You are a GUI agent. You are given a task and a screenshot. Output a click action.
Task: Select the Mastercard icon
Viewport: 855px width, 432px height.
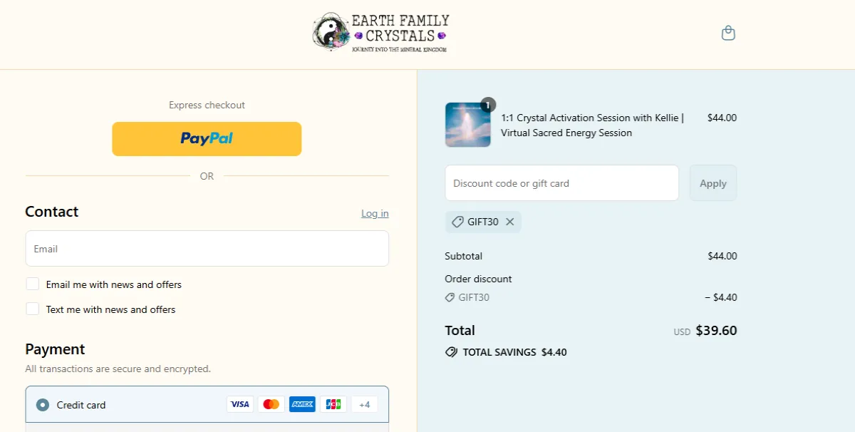271,403
